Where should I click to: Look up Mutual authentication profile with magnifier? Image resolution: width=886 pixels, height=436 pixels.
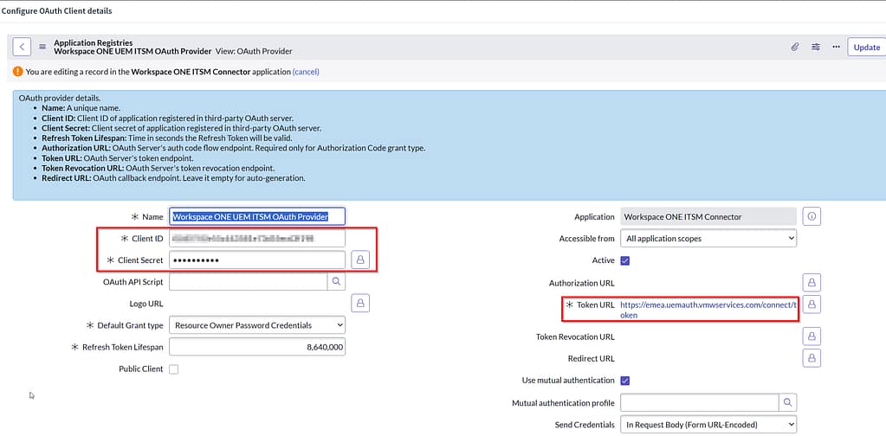coord(787,403)
